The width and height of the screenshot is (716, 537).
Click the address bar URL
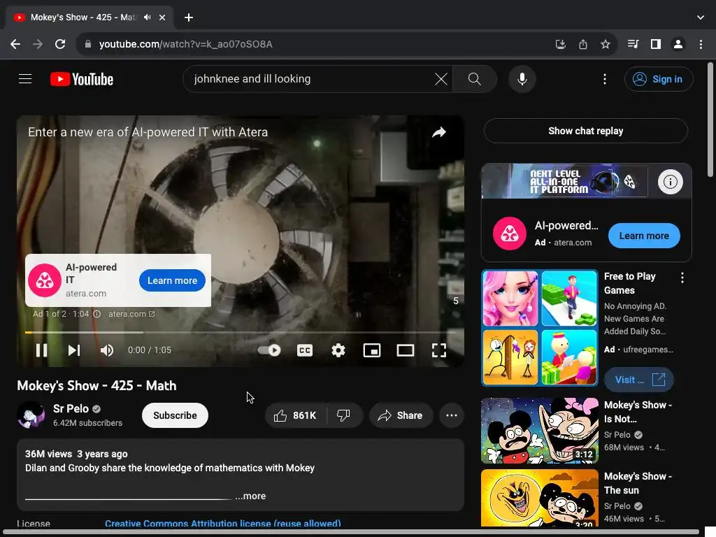coord(186,44)
